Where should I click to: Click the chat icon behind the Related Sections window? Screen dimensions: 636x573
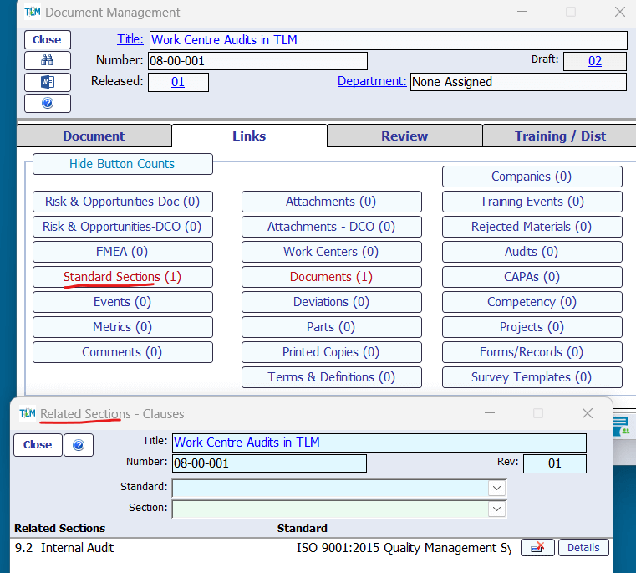[x=624, y=427]
